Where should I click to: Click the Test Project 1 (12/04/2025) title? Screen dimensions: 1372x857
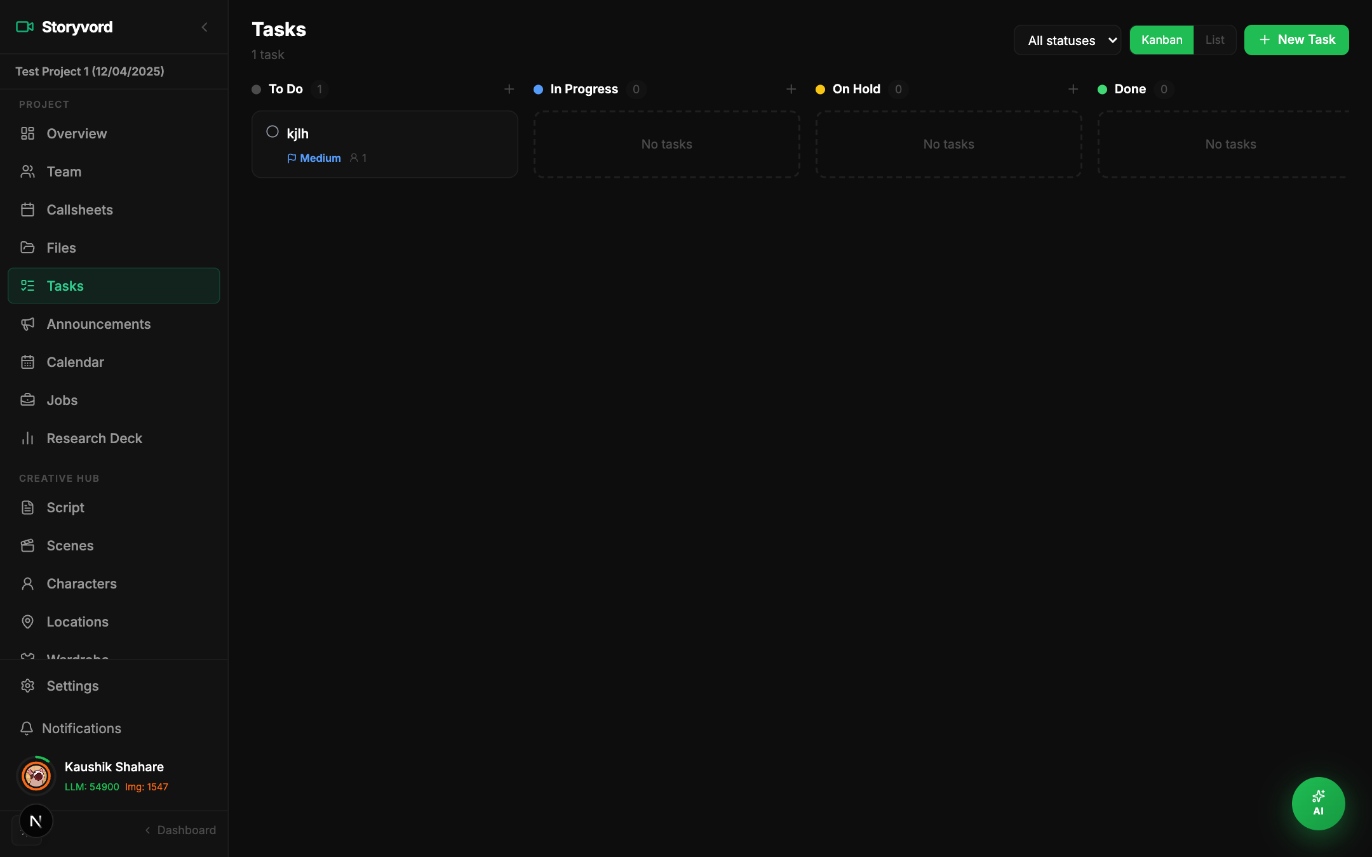point(90,71)
